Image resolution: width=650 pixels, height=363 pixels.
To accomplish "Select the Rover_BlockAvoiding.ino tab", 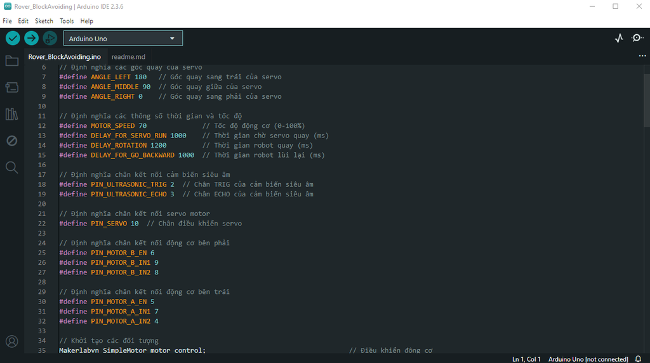I will pyautogui.click(x=65, y=57).
